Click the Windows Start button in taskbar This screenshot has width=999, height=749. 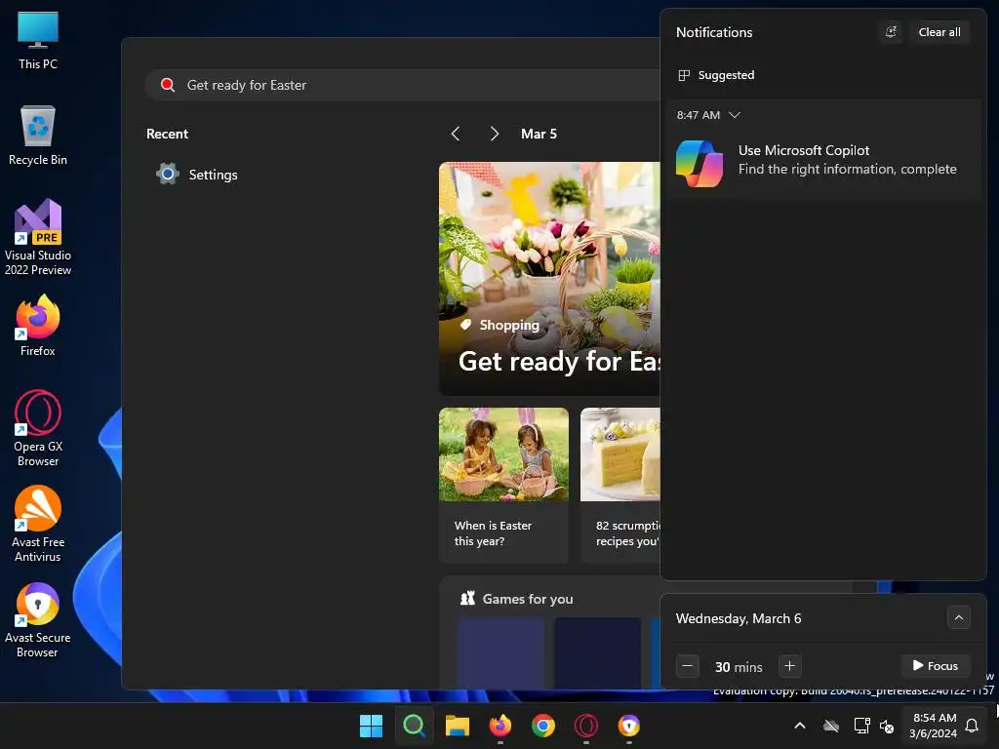coord(371,726)
